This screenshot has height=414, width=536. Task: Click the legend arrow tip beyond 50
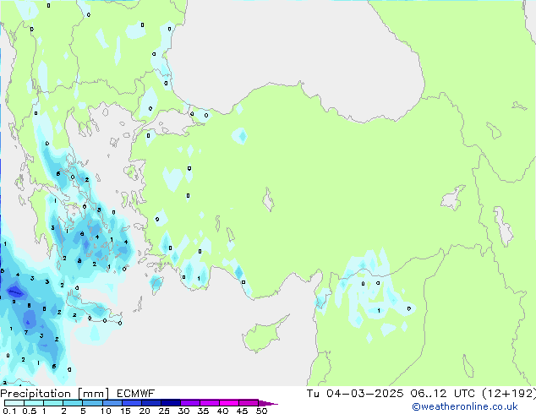[x=268, y=403]
